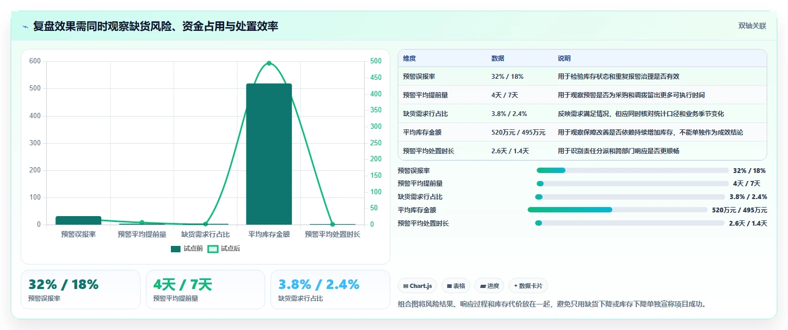
Task: Click the 平均库存金额 progress bar
Action: [x=618, y=210]
